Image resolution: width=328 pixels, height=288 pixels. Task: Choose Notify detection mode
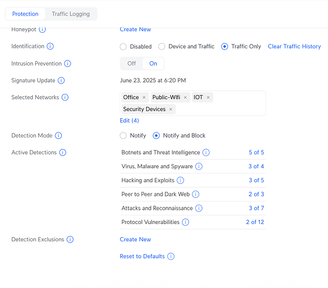pos(123,135)
